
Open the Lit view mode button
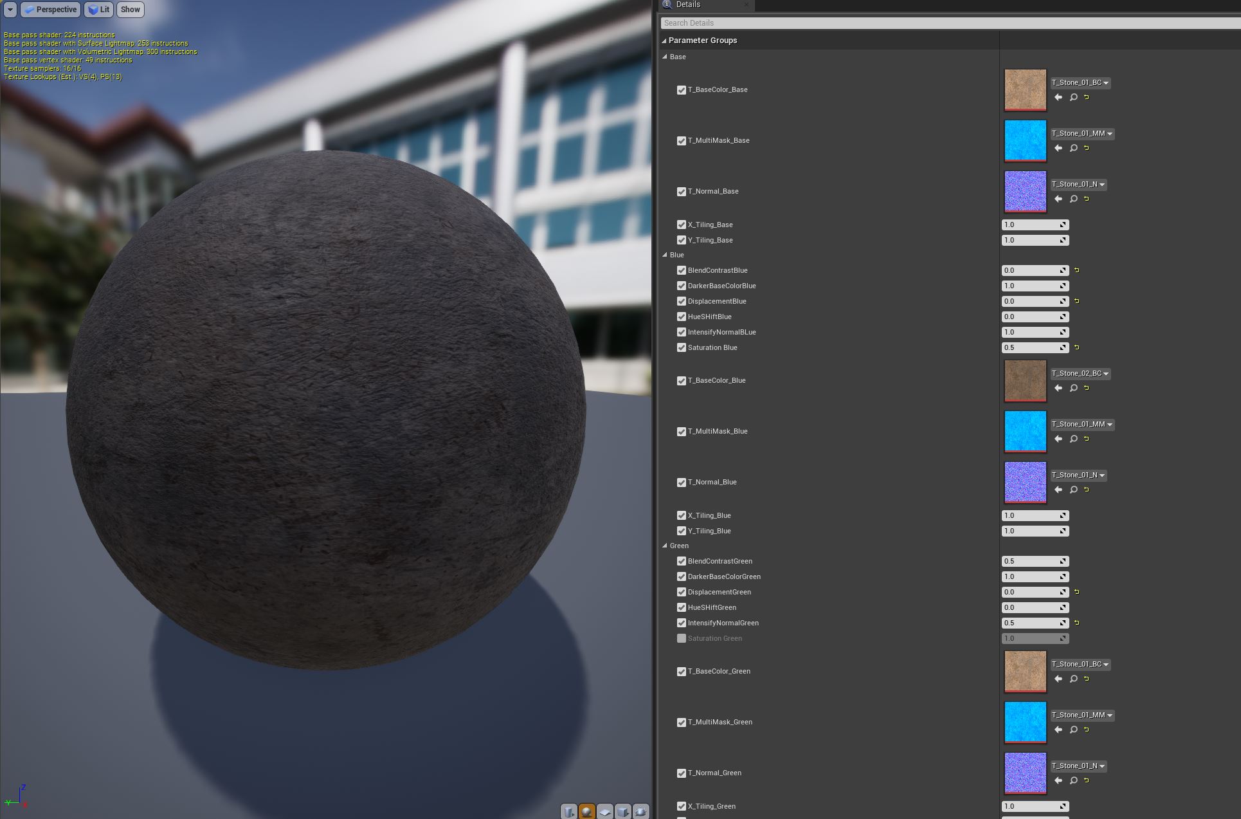pos(98,10)
